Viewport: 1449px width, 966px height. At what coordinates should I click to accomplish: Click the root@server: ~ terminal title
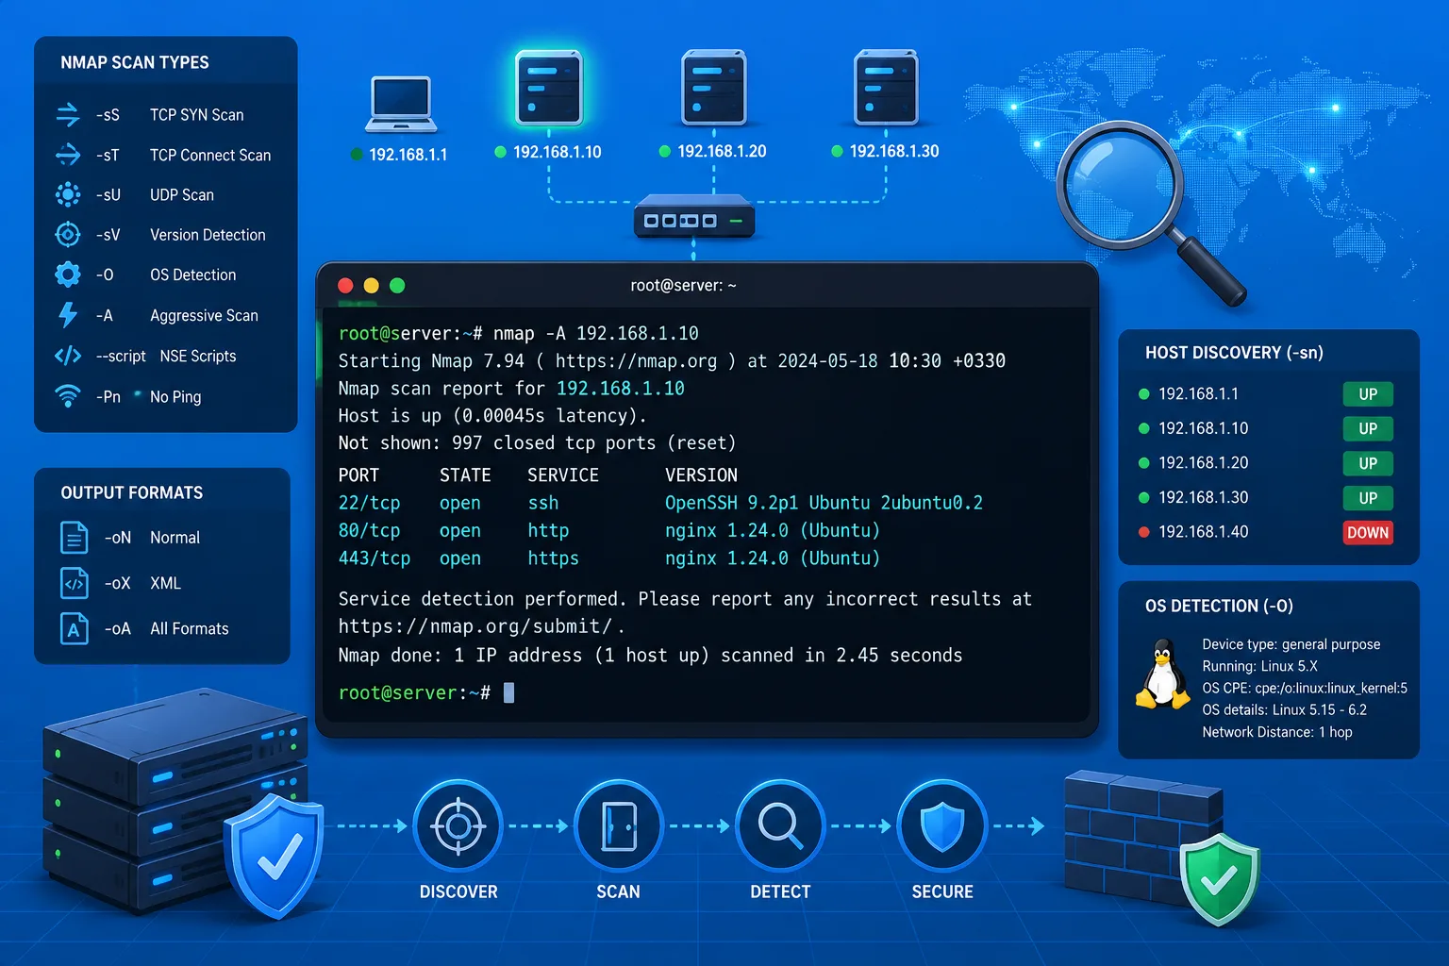683,285
